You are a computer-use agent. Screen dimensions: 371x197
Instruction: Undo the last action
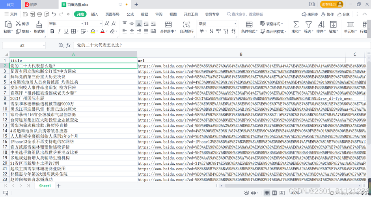pos(54,14)
